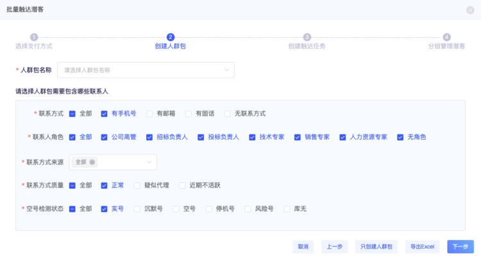Check the 沉默号 detection status
The image size is (481, 260).
[137, 209]
